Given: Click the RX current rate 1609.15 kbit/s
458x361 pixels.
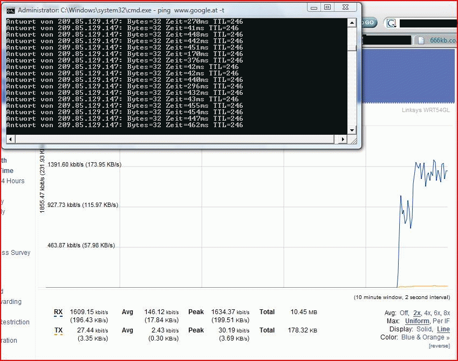Looking at the screenshot, I should pyautogui.click(x=89, y=312).
